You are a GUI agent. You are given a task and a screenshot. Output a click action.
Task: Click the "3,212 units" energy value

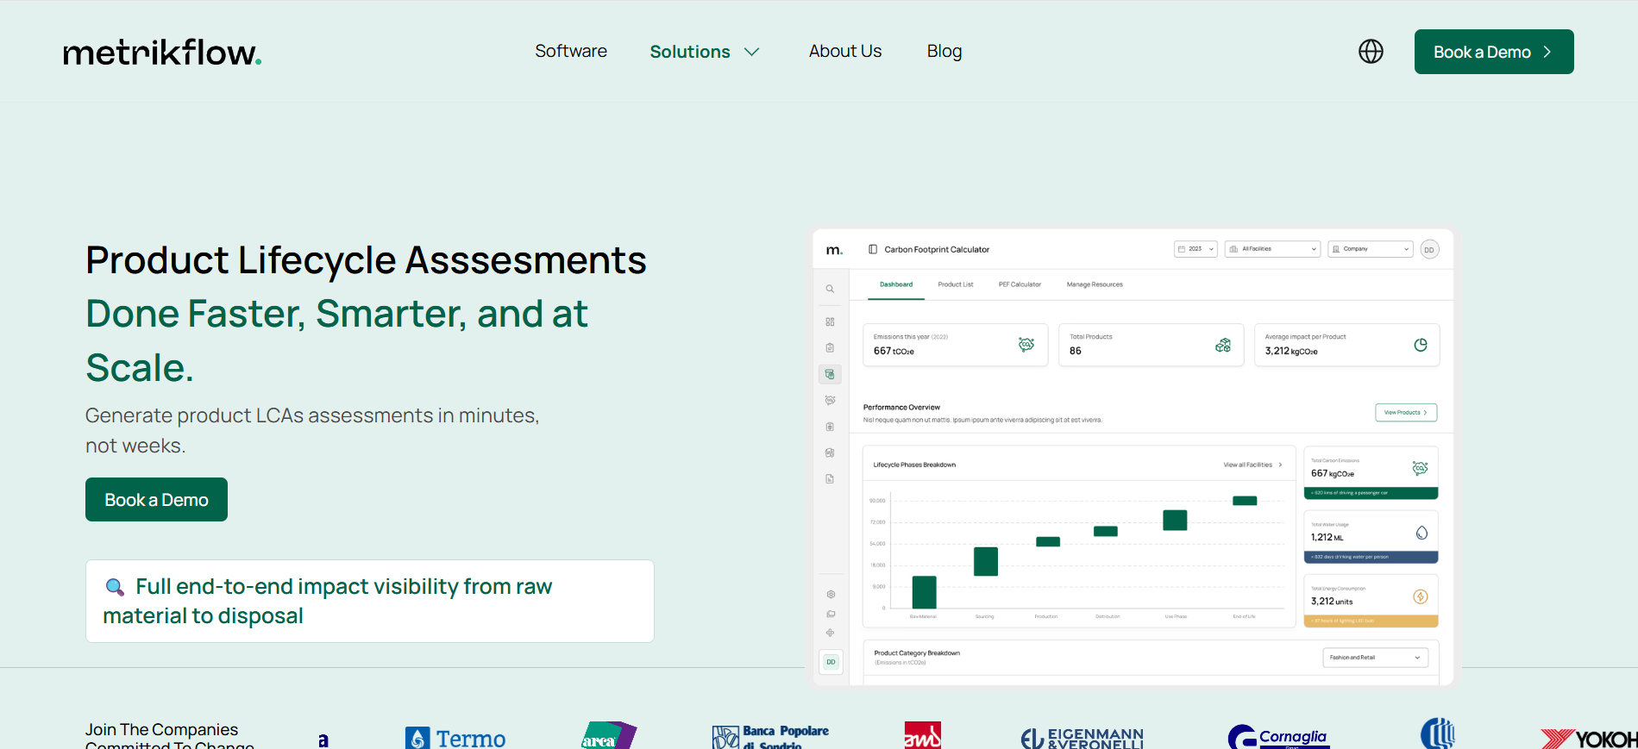click(x=1332, y=602)
